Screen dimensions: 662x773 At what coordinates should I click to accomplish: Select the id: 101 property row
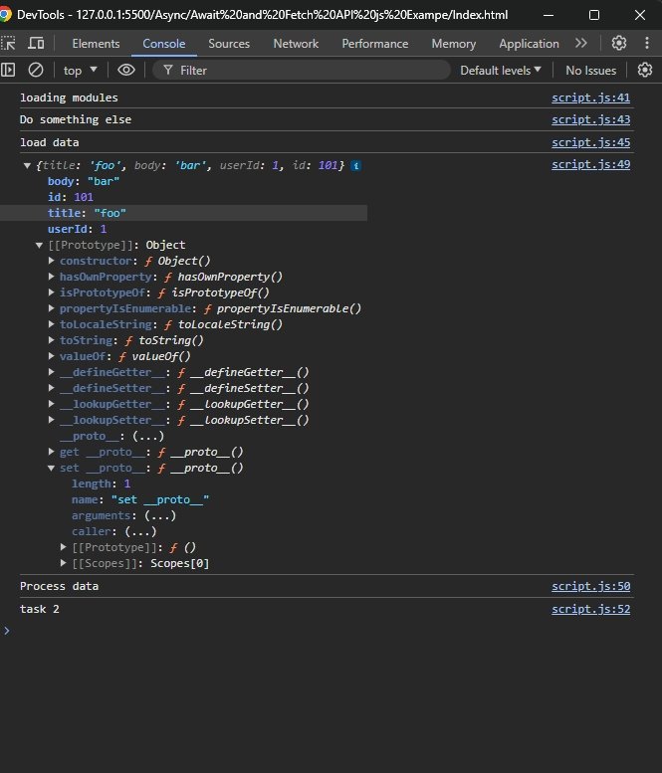click(x=71, y=197)
